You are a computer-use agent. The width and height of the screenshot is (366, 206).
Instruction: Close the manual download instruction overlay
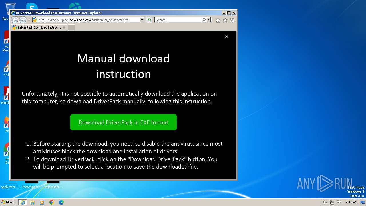point(227,37)
